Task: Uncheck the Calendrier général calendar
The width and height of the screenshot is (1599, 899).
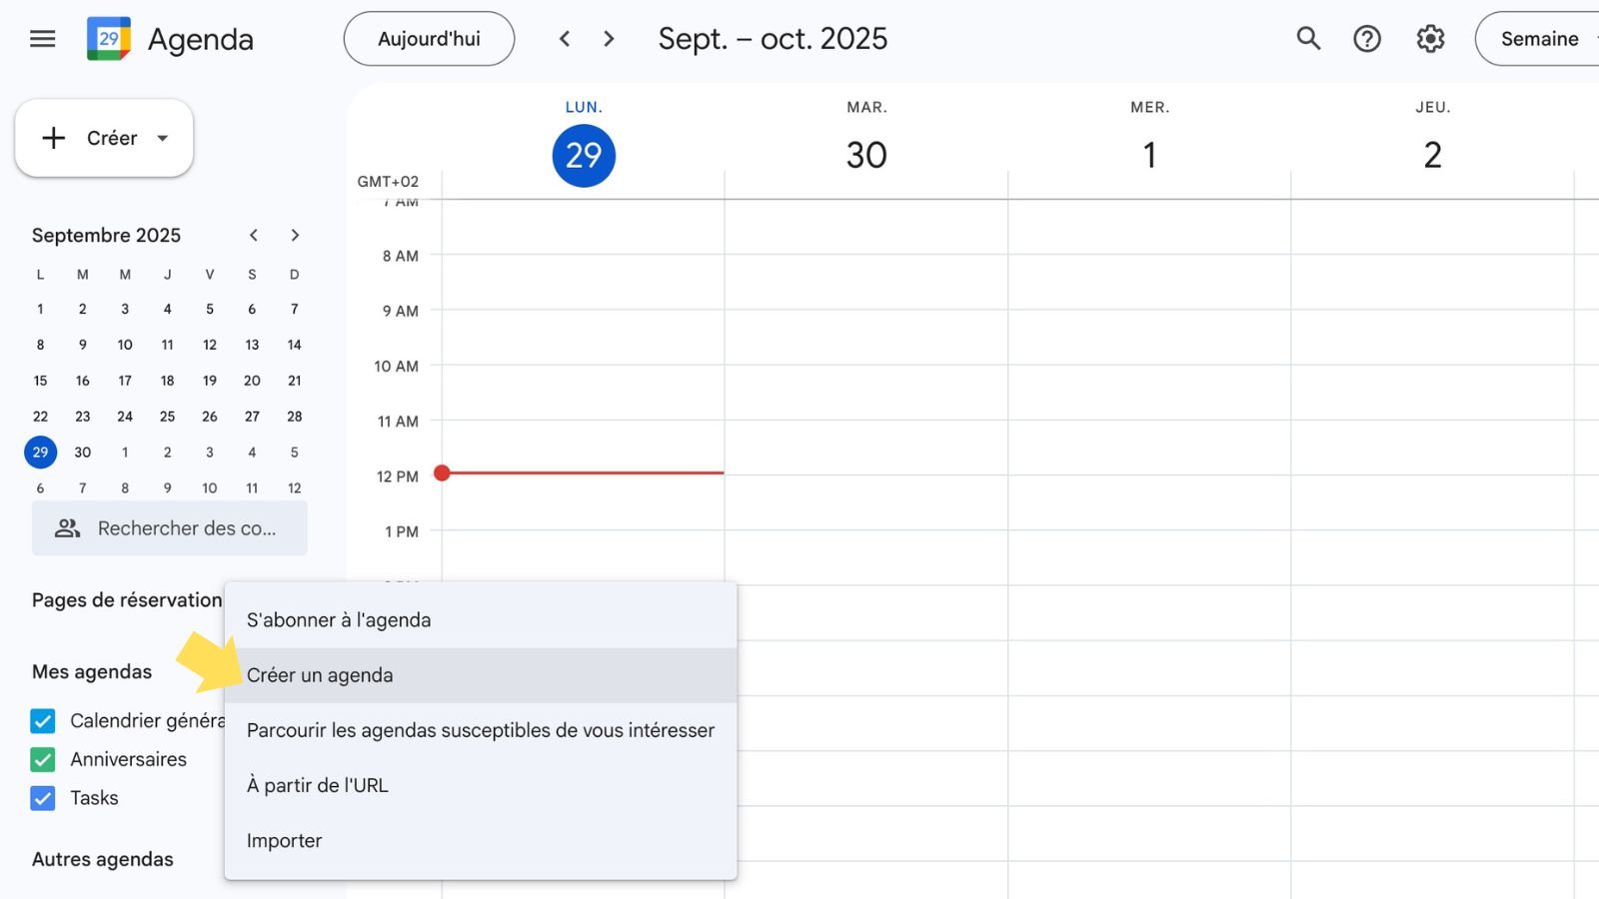Action: [x=41, y=720]
